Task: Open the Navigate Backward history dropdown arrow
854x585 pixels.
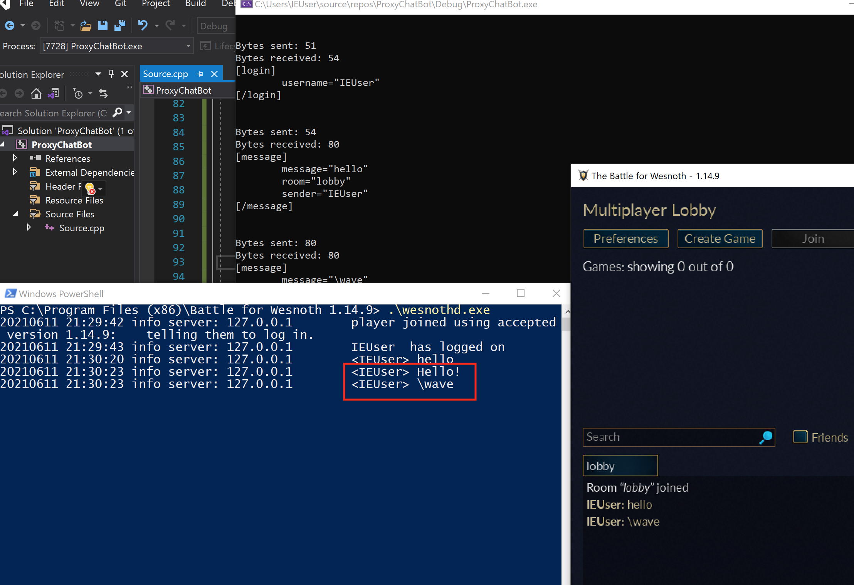Action: [23, 26]
